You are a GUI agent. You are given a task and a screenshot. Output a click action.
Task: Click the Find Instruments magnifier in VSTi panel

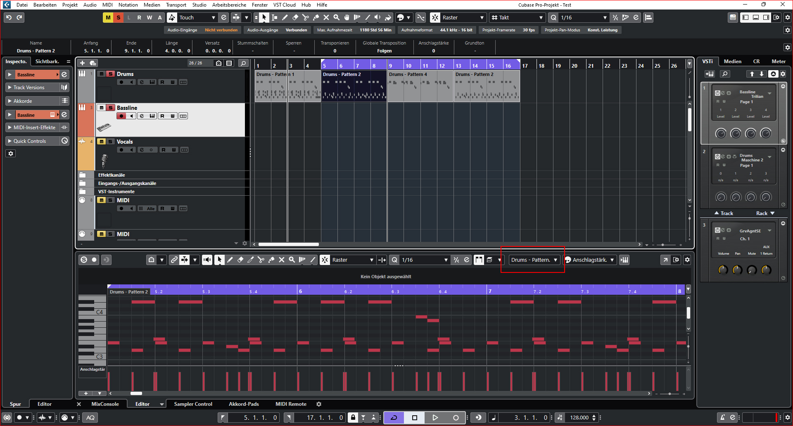725,74
